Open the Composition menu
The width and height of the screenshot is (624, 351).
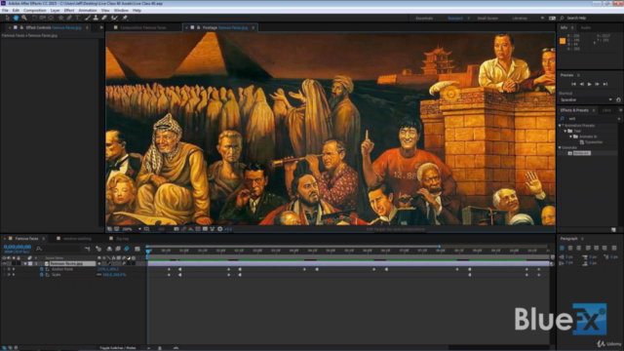pos(35,11)
